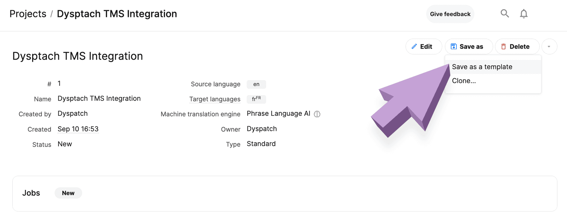Collapse the open Save as menu
Viewport: 567px width, 216px height.
[469, 46]
